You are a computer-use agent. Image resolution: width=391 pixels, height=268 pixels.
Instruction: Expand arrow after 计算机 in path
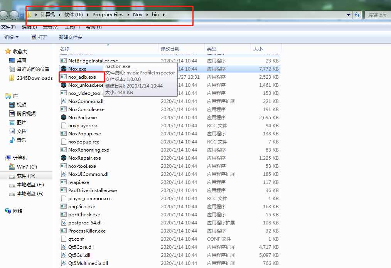coord(60,15)
